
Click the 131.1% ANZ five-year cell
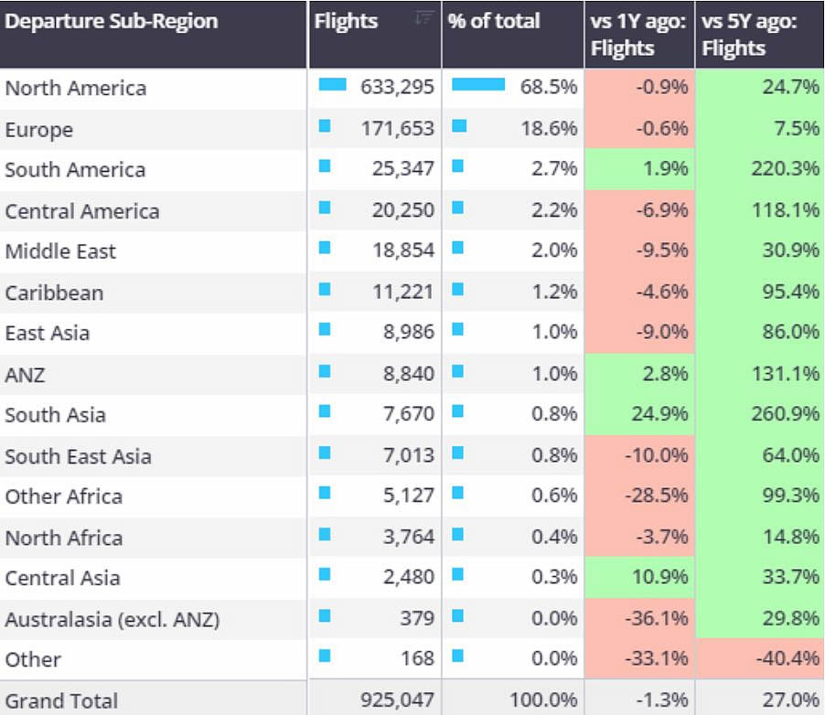point(760,374)
